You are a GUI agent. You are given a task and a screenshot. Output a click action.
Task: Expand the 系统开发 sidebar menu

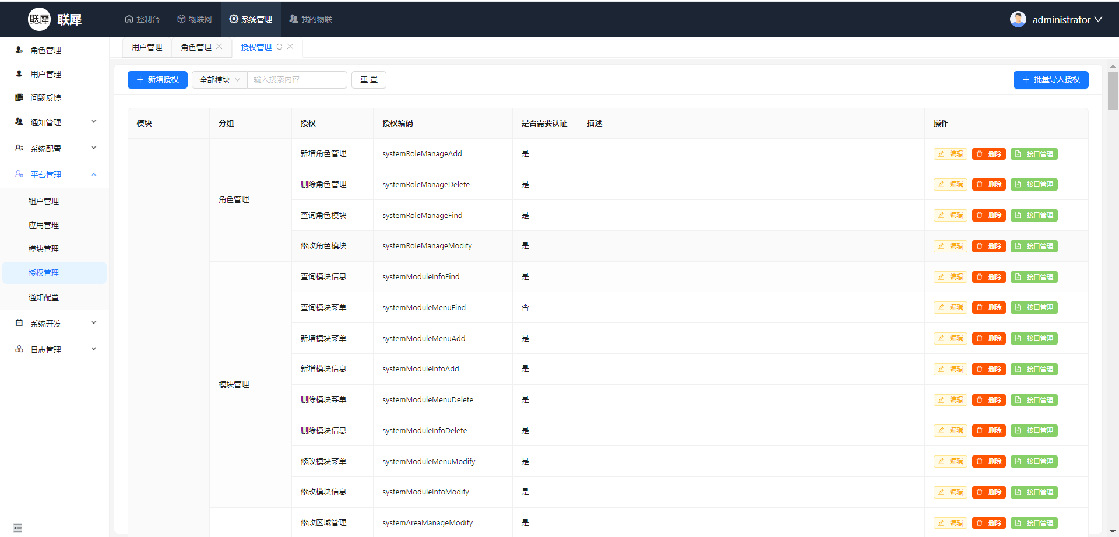(55, 324)
